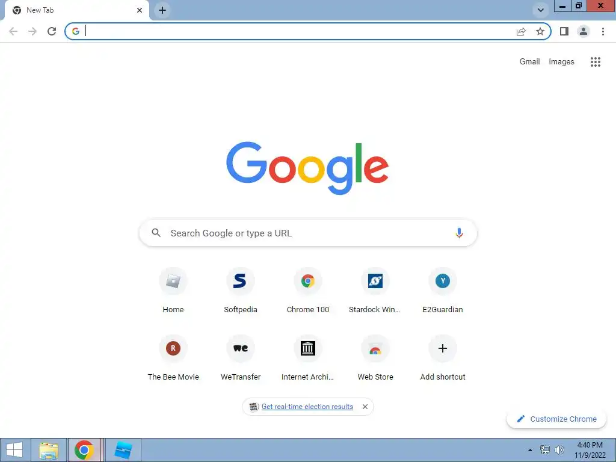Screen dimensions: 616x462
Task: Open the Web Store shortcut
Action: [x=375, y=359]
